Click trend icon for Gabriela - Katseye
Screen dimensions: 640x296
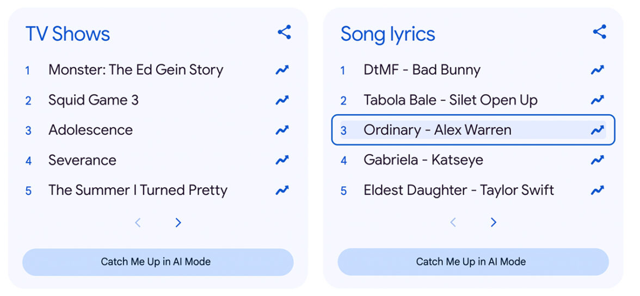(x=597, y=160)
